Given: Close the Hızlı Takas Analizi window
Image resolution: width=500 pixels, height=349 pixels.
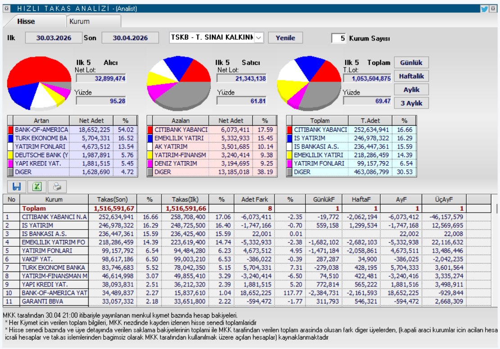Looking at the screenshot, I should point(493,9).
